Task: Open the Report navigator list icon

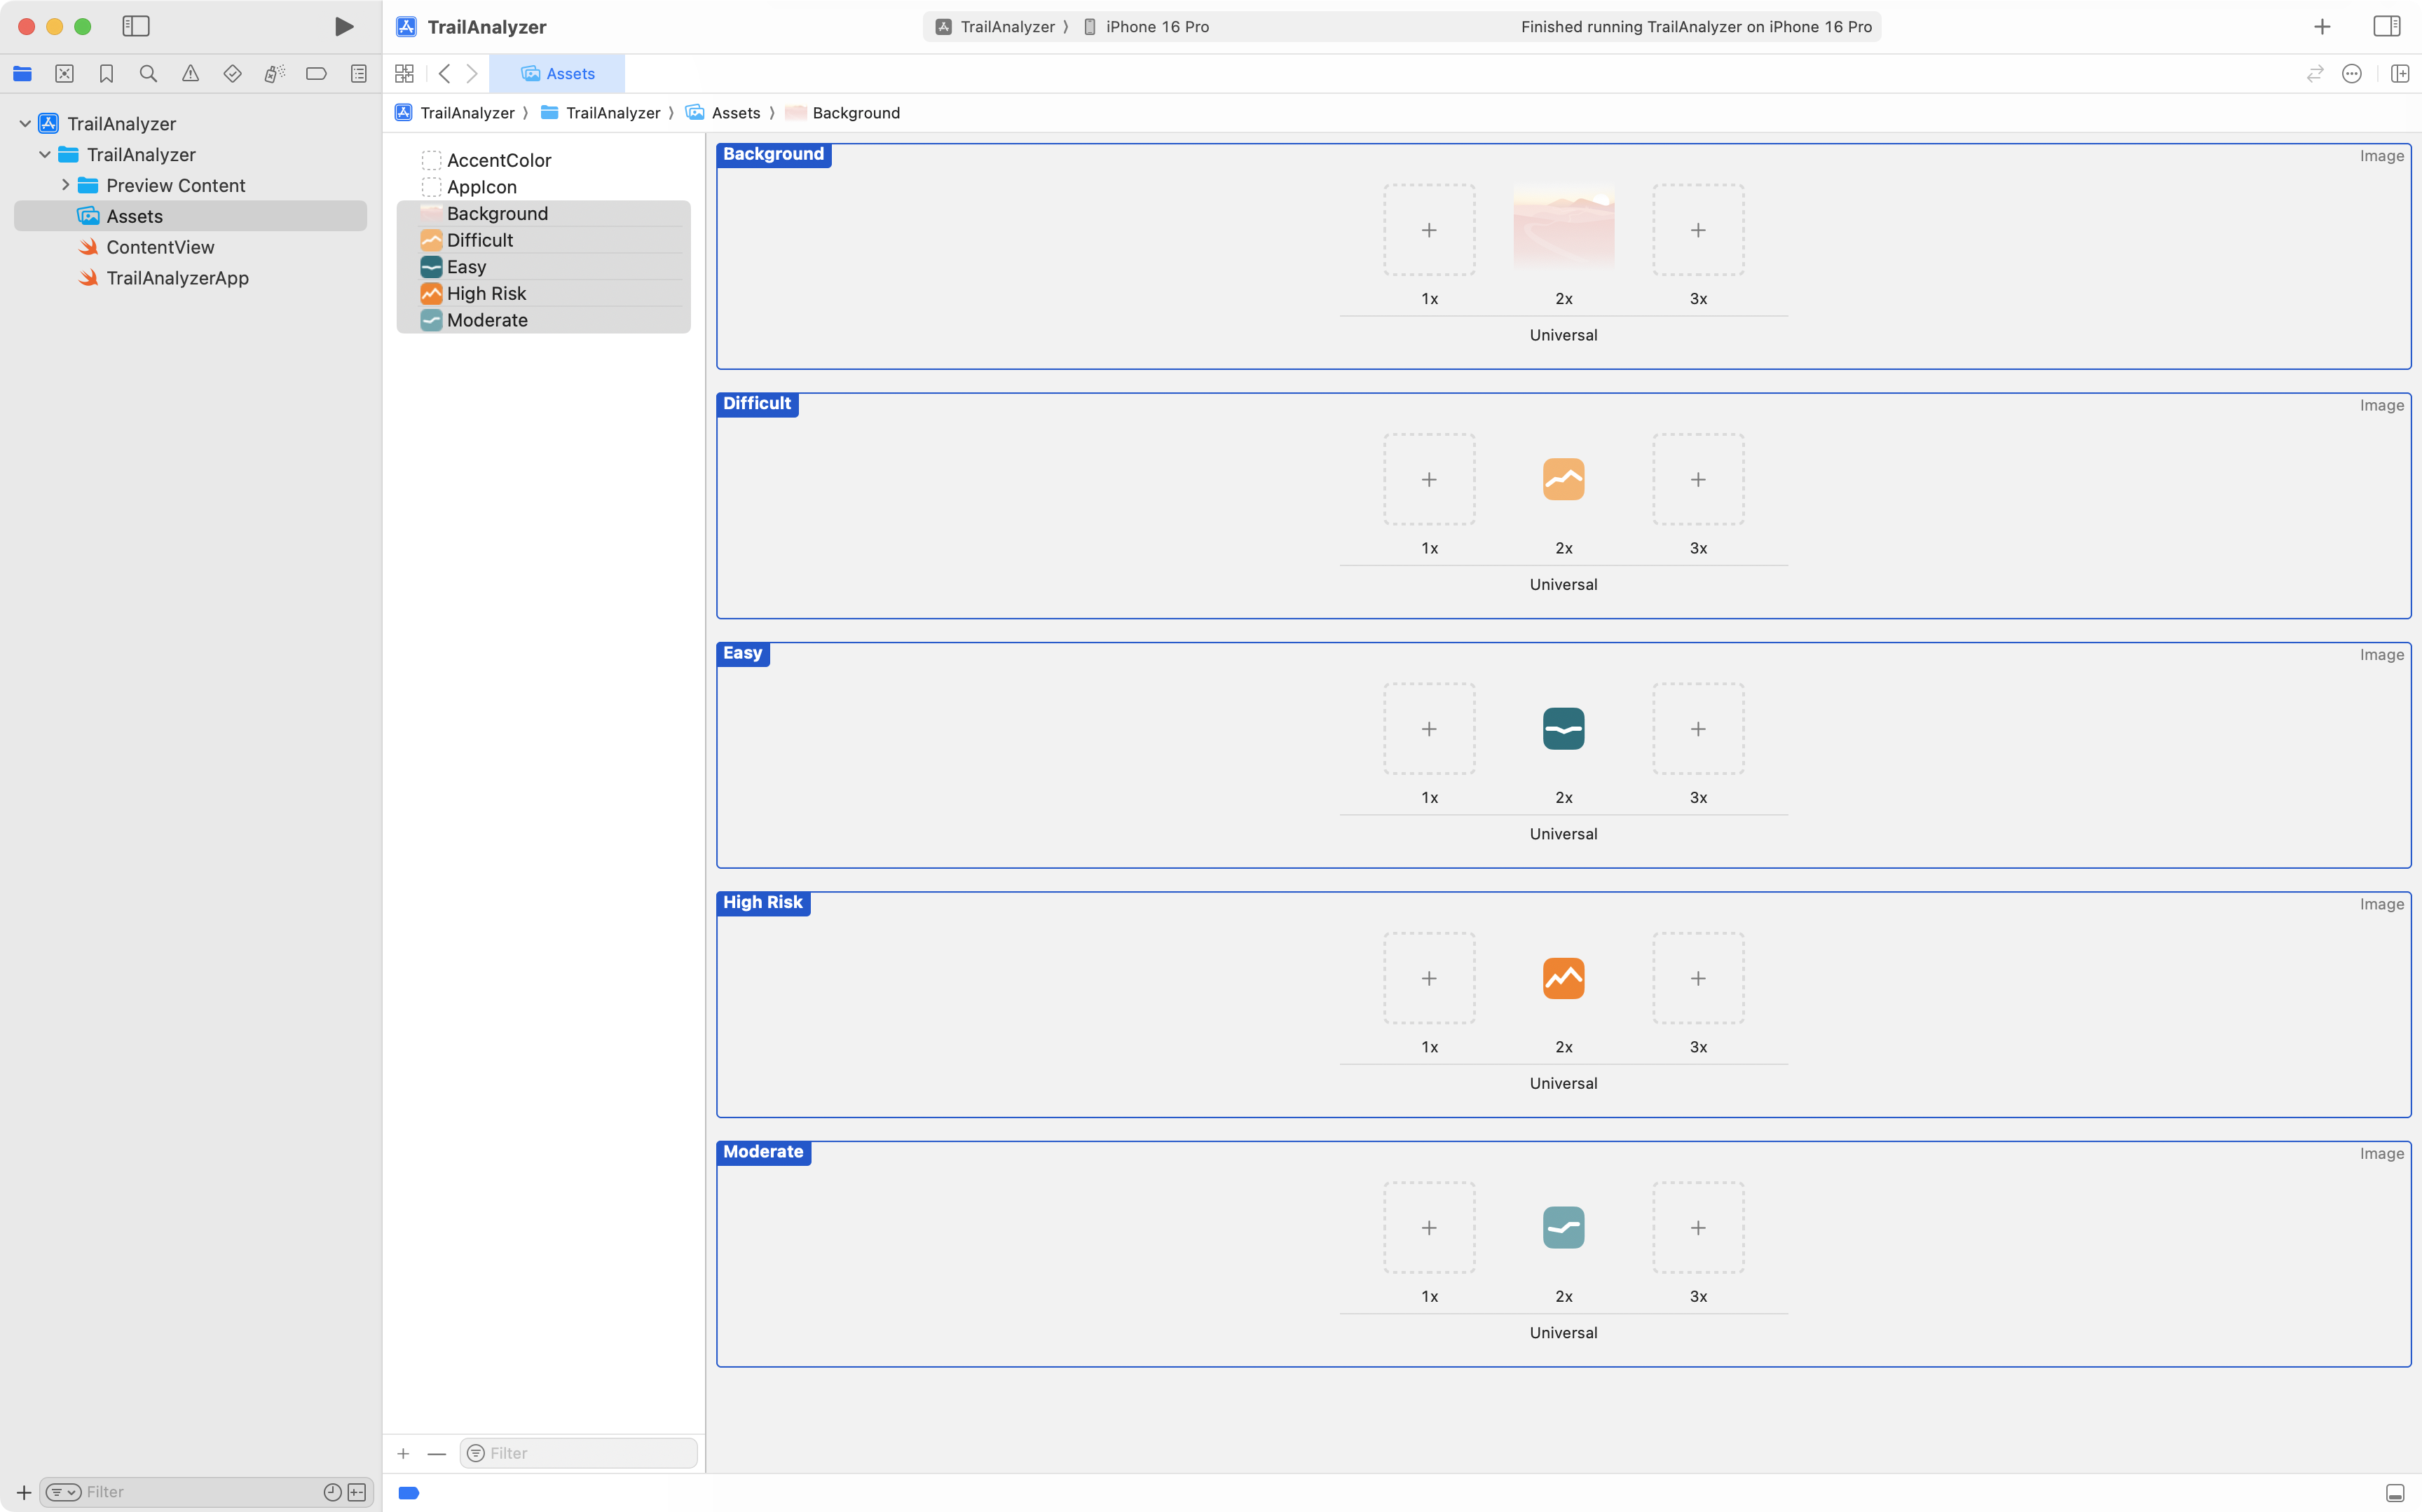Action: click(358, 73)
